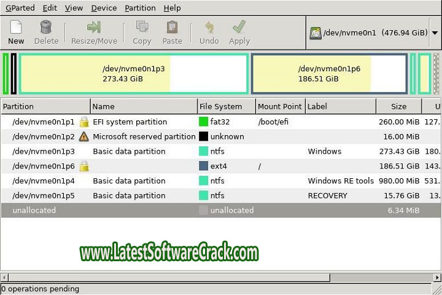This screenshot has width=442, height=295.
Task: Click the Undo toolbar icon
Action: [209, 27]
